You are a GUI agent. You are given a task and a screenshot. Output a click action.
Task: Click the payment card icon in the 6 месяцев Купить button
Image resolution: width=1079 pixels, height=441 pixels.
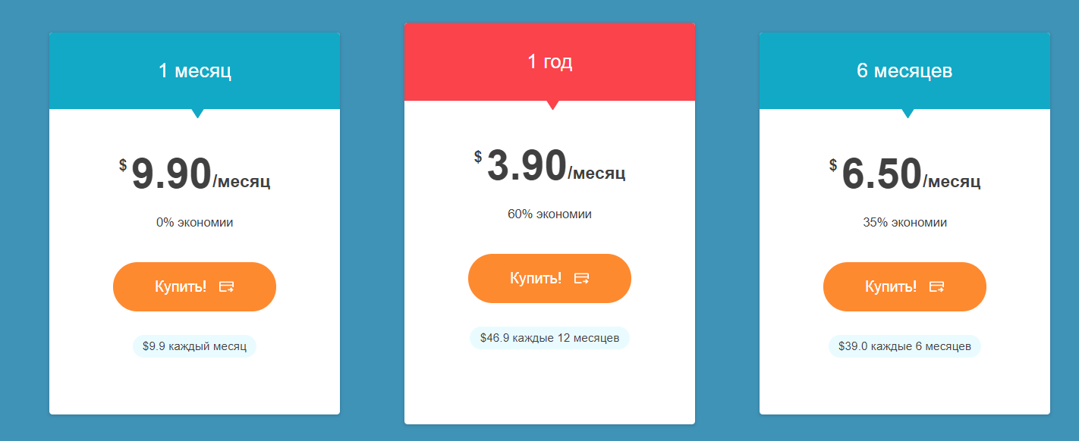937,286
